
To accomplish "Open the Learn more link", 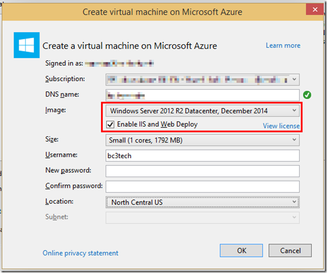I will pos(283,46).
